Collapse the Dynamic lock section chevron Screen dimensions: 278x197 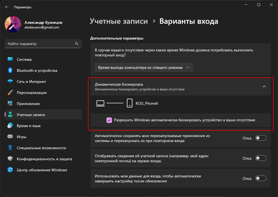(x=264, y=86)
